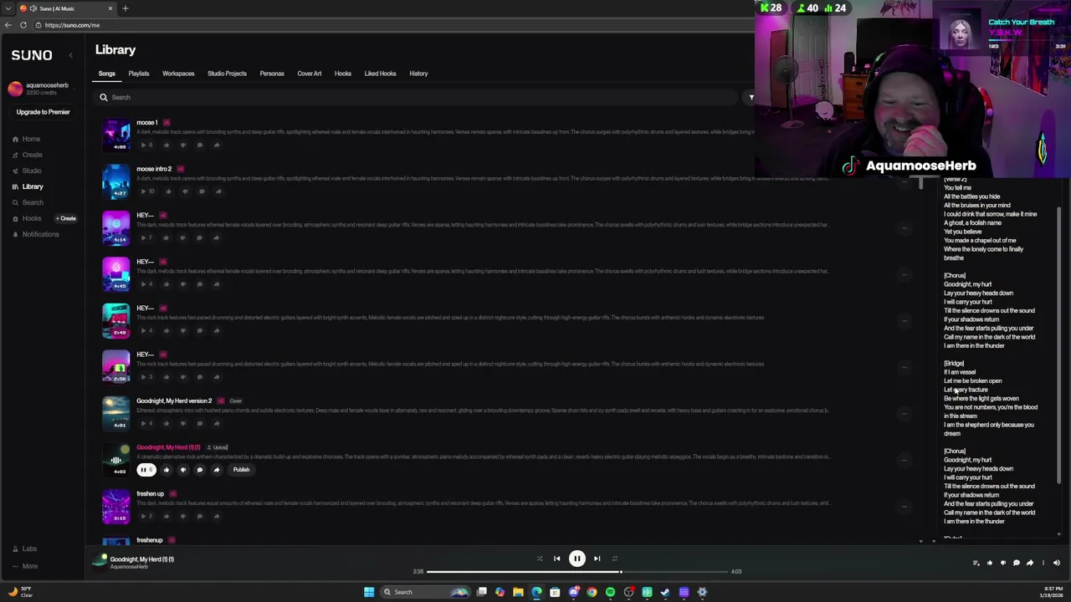This screenshot has height=602, width=1071.
Task: Open the History tab
Action: click(x=418, y=74)
